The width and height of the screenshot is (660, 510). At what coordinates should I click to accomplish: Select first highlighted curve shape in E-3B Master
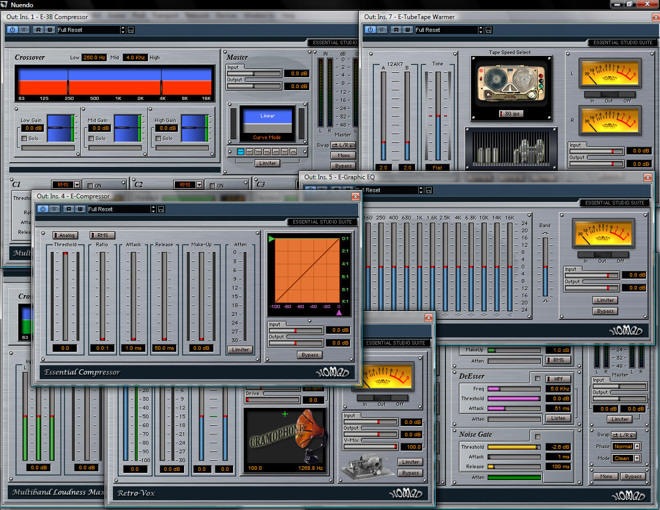[x=241, y=151]
